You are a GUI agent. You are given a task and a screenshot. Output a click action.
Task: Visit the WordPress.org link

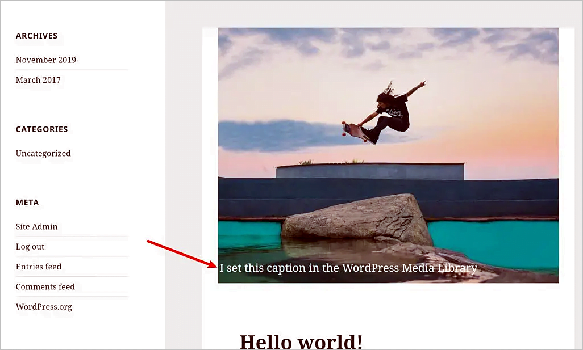[44, 307]
